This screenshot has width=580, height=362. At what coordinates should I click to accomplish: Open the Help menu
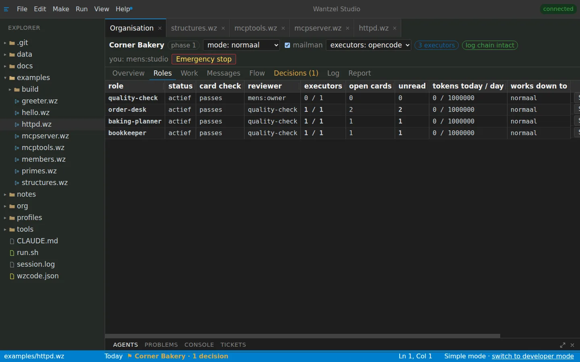123,9
